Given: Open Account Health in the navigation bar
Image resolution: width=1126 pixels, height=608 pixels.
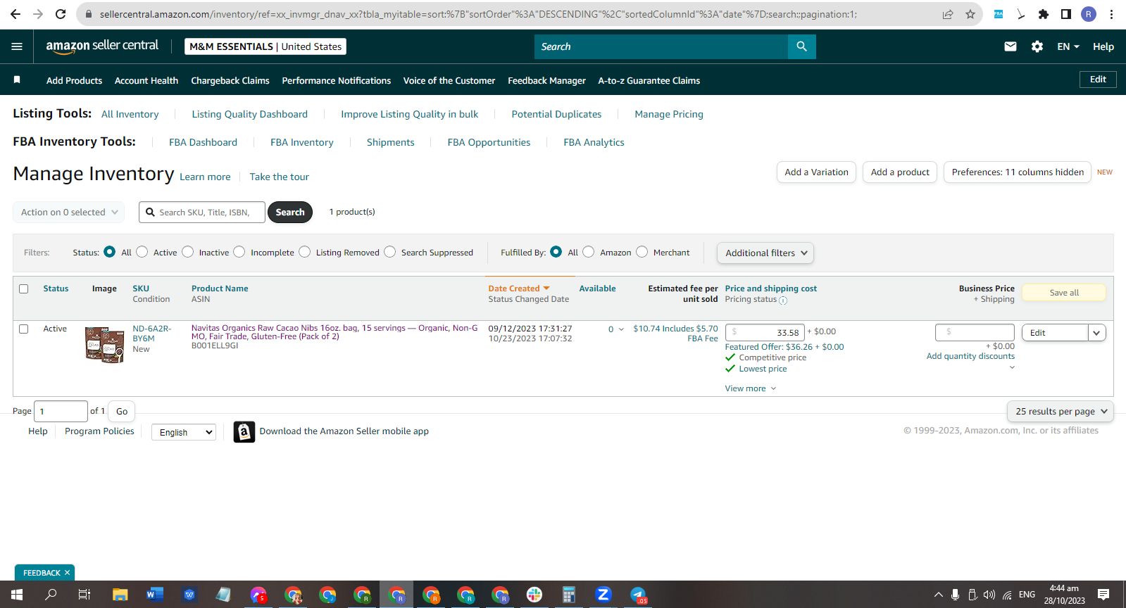Looking at the screenshot, I should tap(146, 80).
